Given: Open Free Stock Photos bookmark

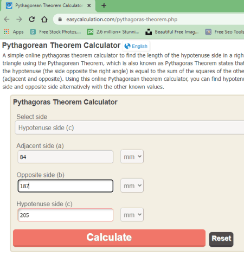Looking at the screenshot, I should point(55,32).
